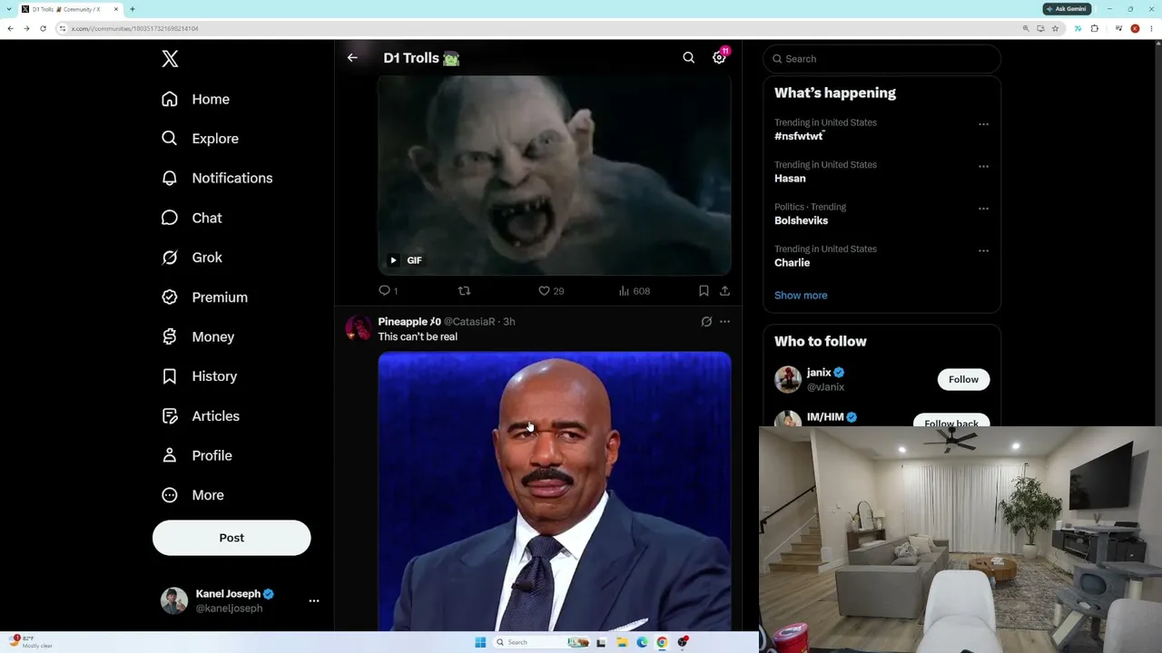
Task: Click the Kanel Joseph account avatar
Action: [x=174, y=600]
